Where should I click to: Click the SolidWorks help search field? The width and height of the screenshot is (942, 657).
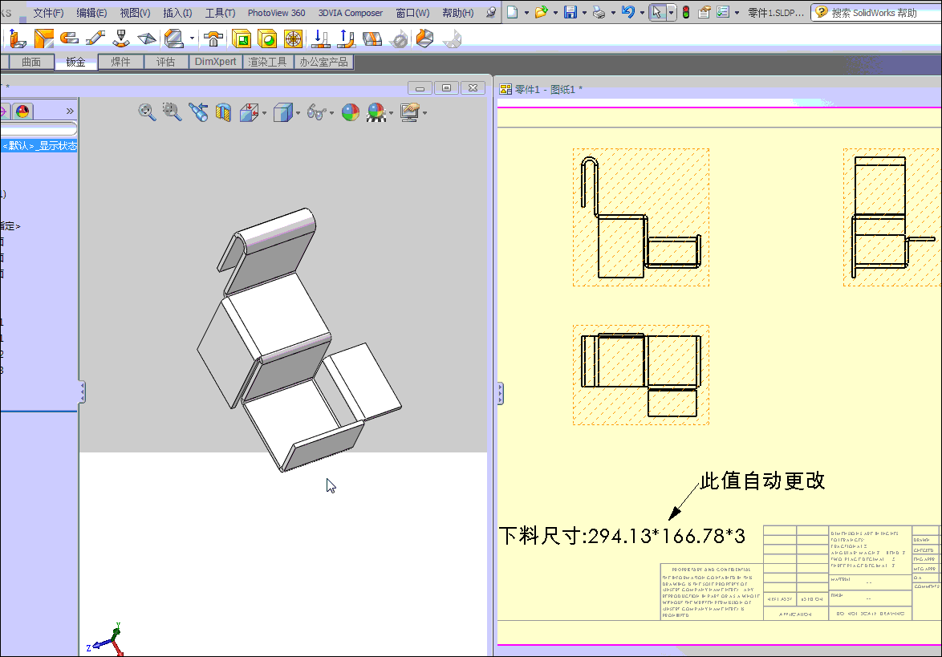click(876, 13)
